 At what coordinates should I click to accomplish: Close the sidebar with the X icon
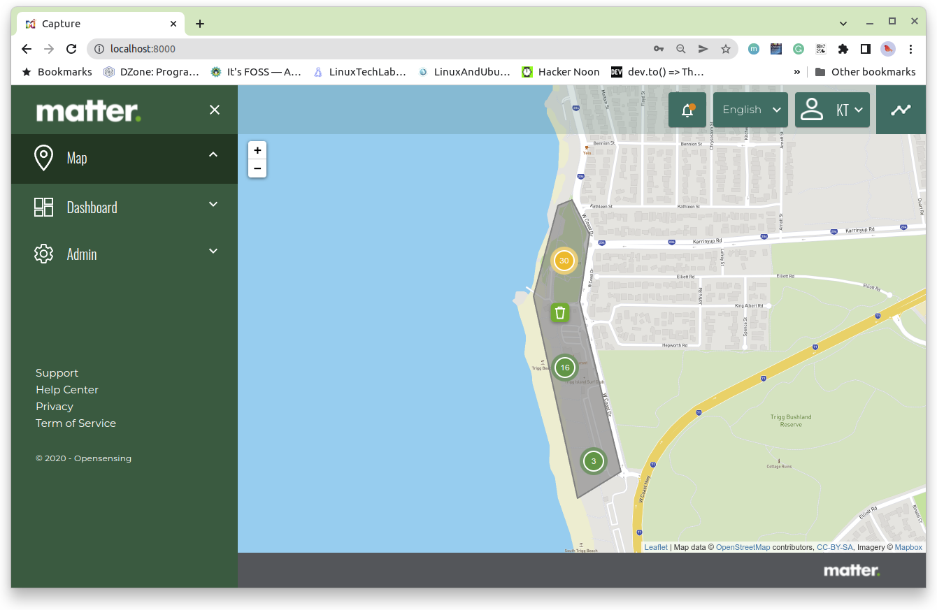[215, 110]
